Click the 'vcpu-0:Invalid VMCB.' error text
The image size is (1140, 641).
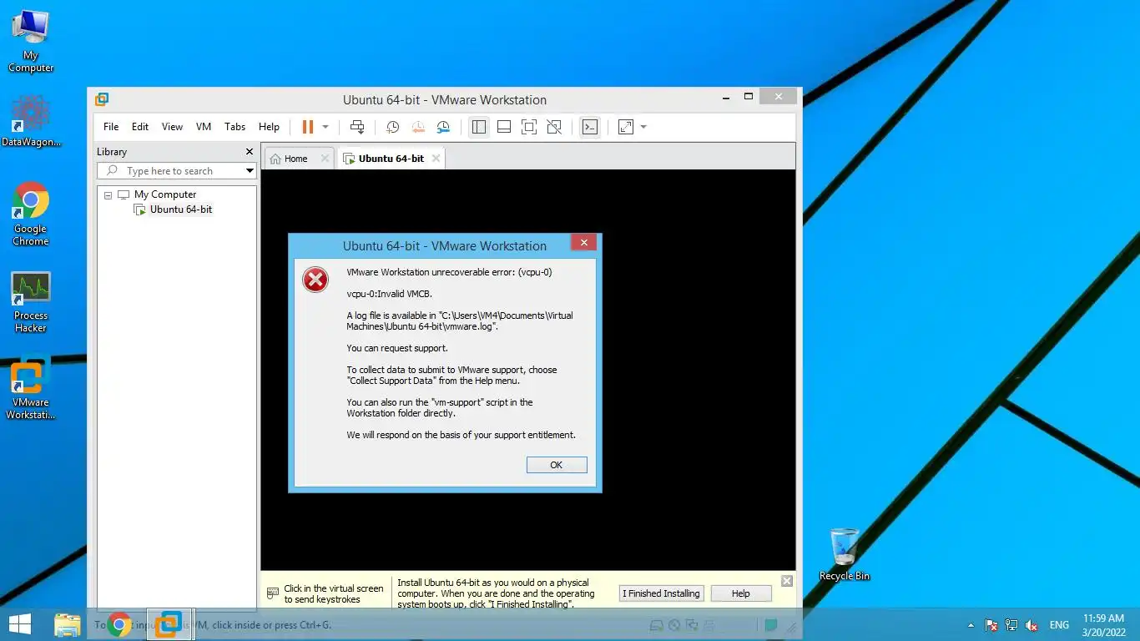coord(390,294)
